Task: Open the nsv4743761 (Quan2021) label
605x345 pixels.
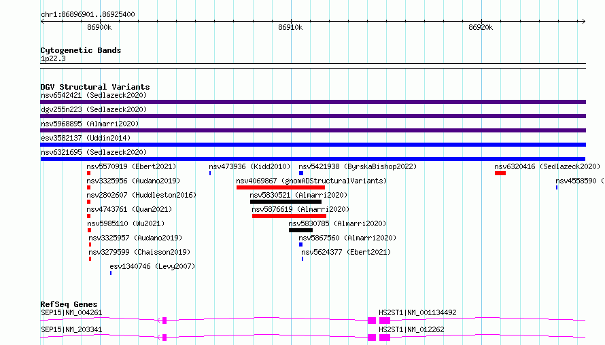Action: pos(129,209)
